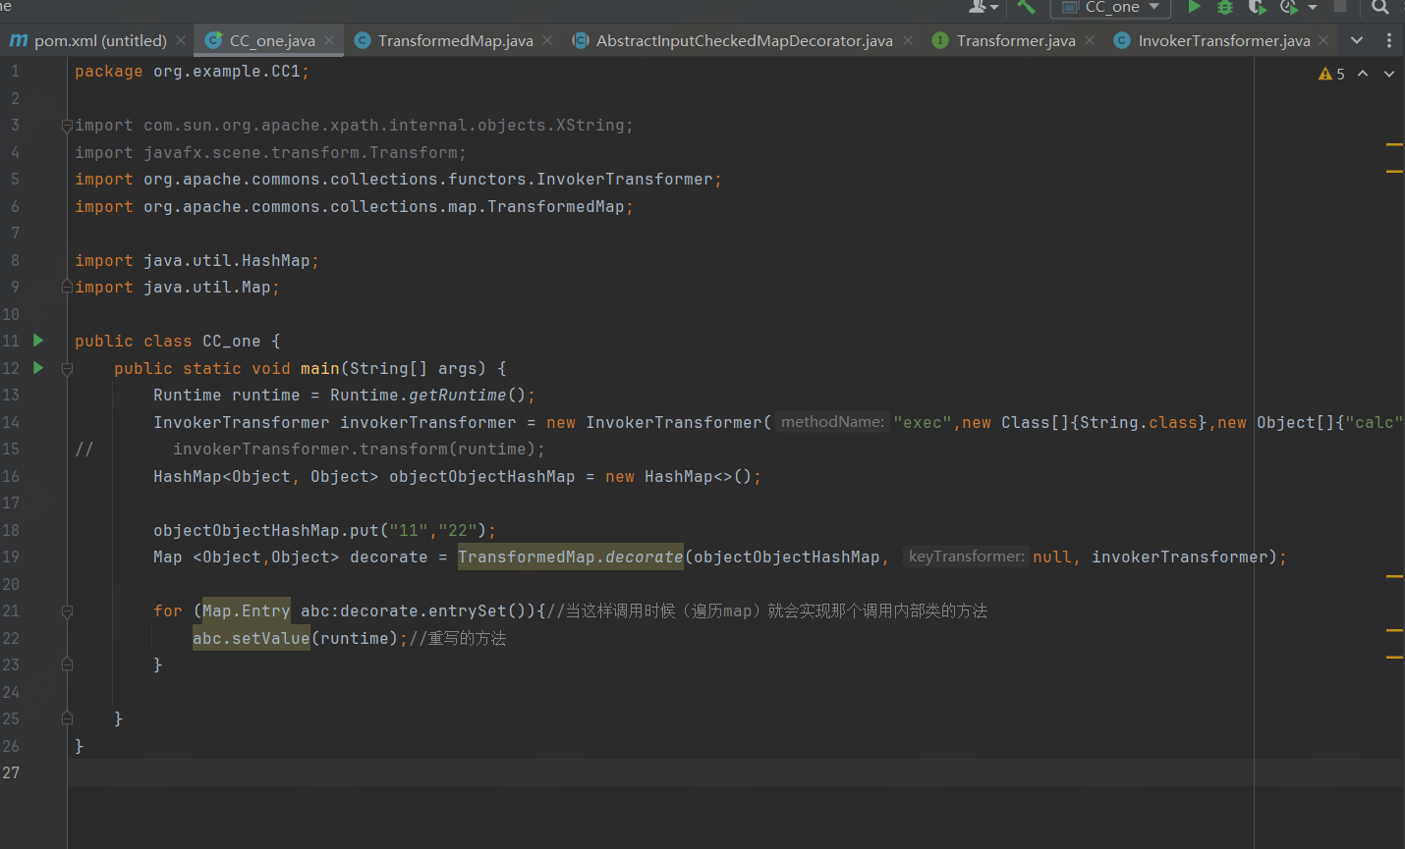Click the main method name
Viewport: 1405px width, 849px height.
click(x=320, y=368)
